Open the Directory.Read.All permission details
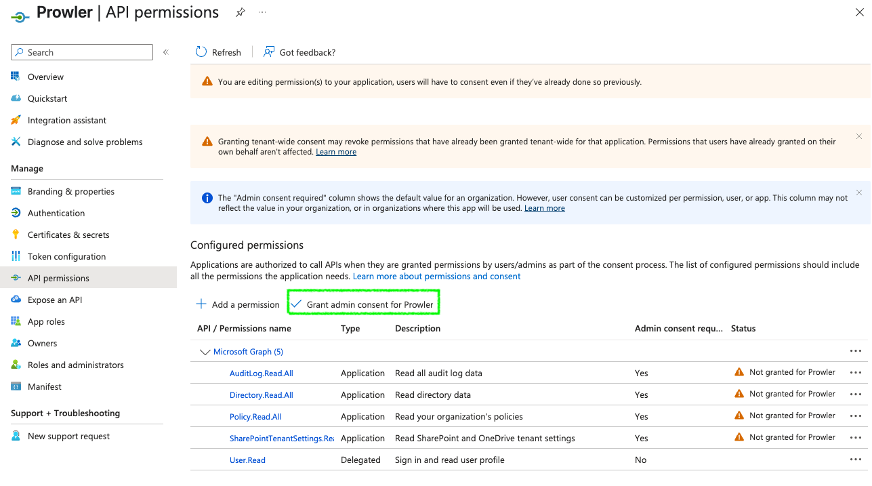Viewport: 872px width, 486px height. pyautogui.click(x=261, y=394)
